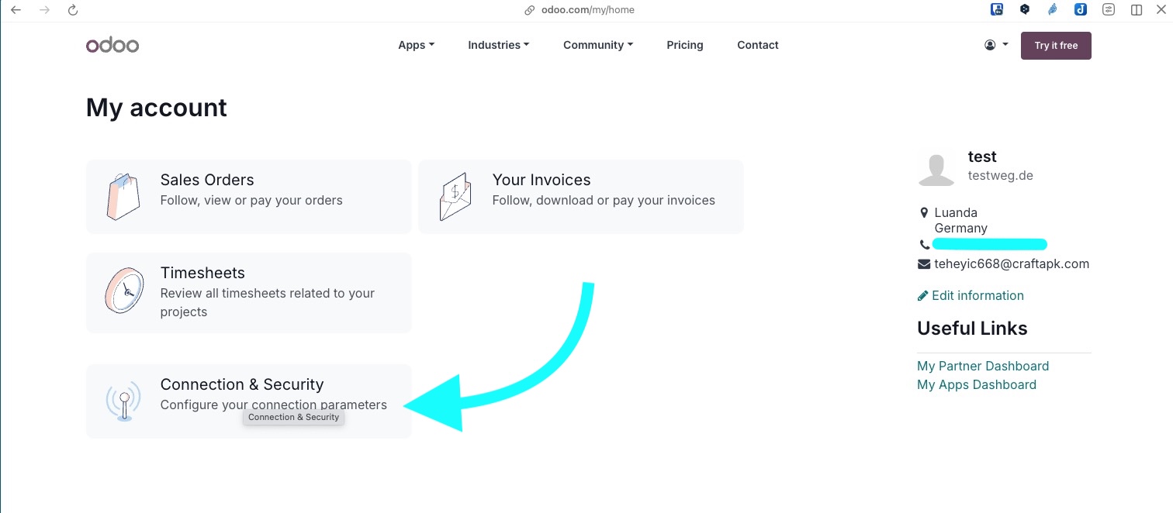
Task: Open My Partner Dashboard link
Action: point(983,366)
